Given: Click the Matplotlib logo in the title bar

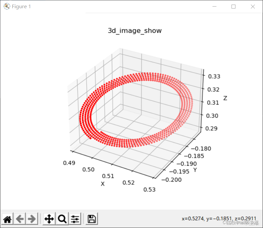Looking at the screenshot, I should pos(6,6).
